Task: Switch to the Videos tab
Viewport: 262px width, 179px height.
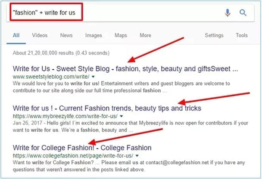Action: pos(40,35)
